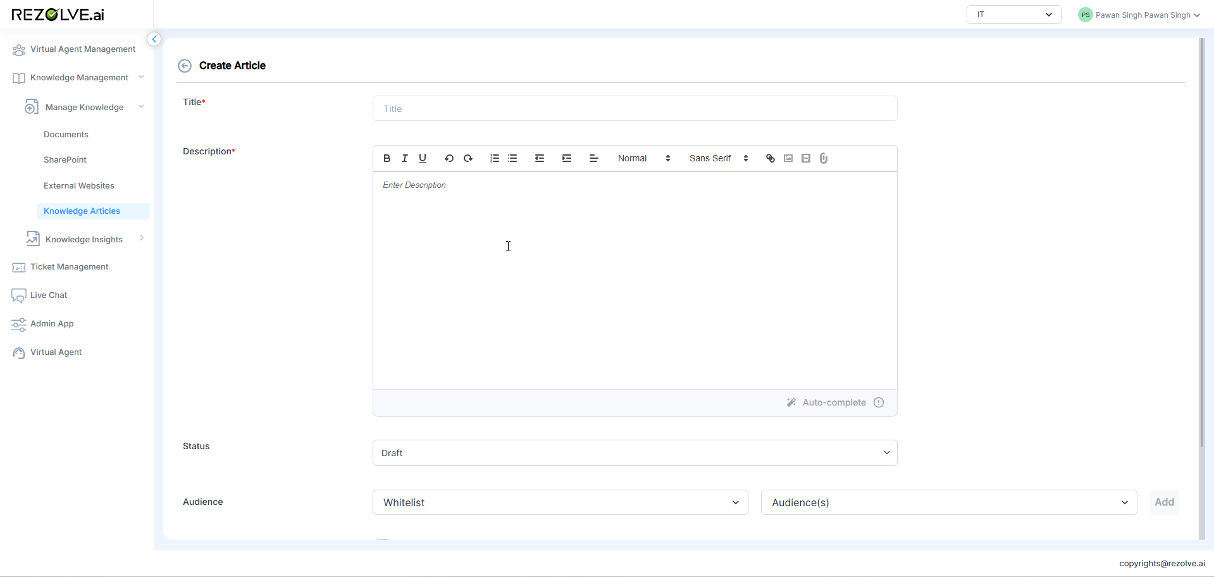Collapse the Knowledge Management section
The width and height of the screenshot is (1214, 577).
coord(141,77)
